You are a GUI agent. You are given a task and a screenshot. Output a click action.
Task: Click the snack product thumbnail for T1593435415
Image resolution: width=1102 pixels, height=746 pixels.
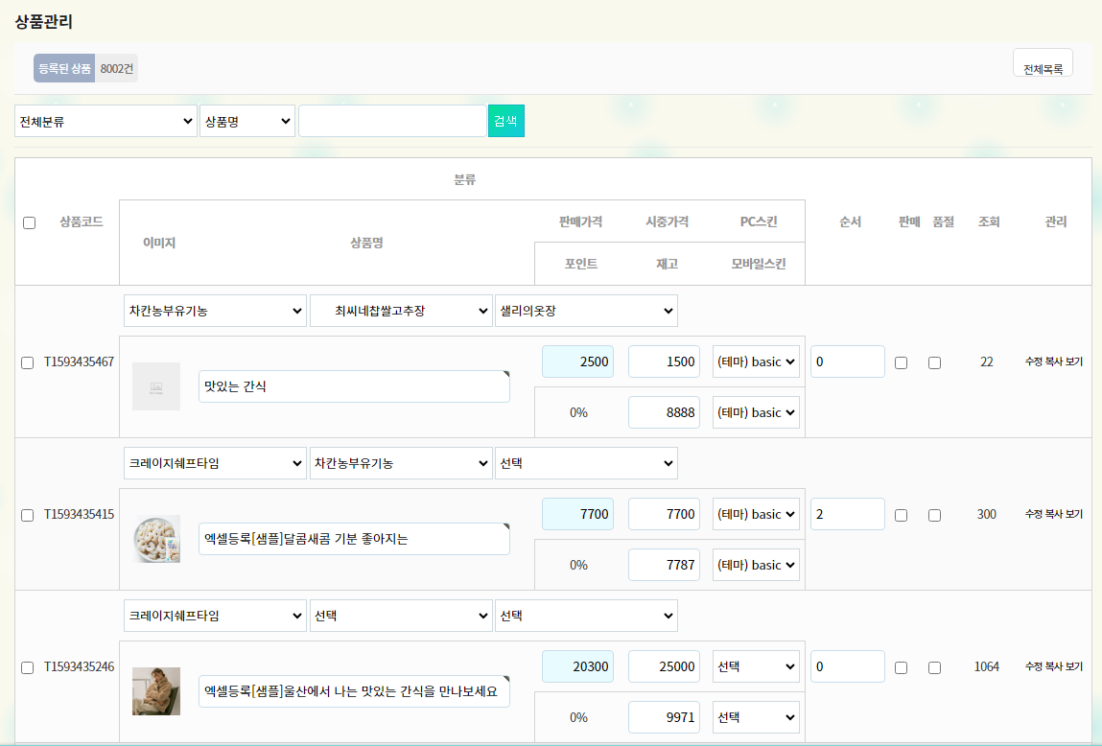(x=156, y=539)
